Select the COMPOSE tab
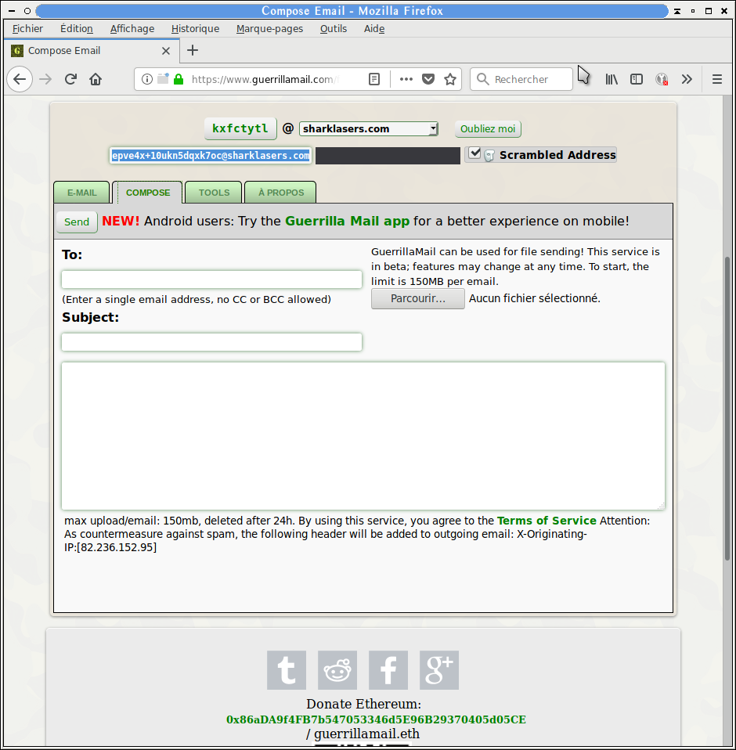This screenshot has height=750, width=736. (x=148, y=193)
